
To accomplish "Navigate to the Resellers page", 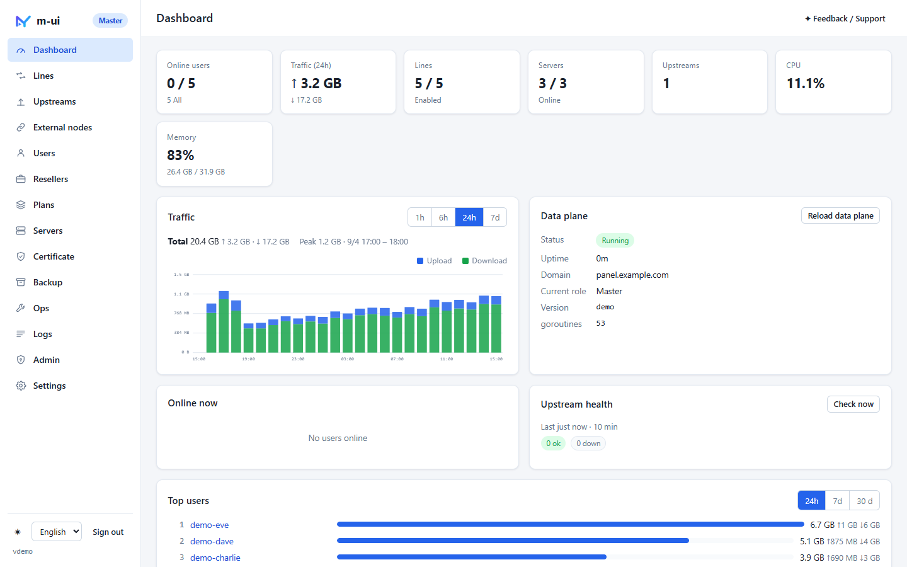I will point(70,179).
